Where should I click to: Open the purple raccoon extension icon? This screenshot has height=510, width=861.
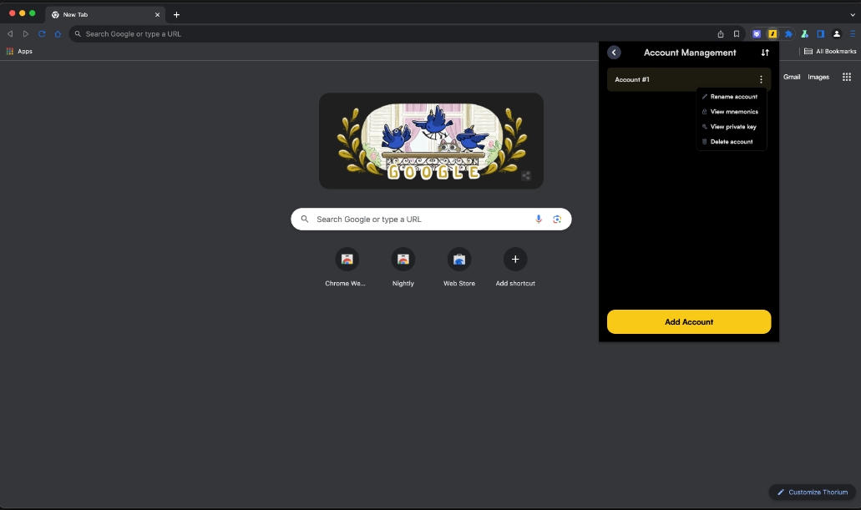point(757,34)
